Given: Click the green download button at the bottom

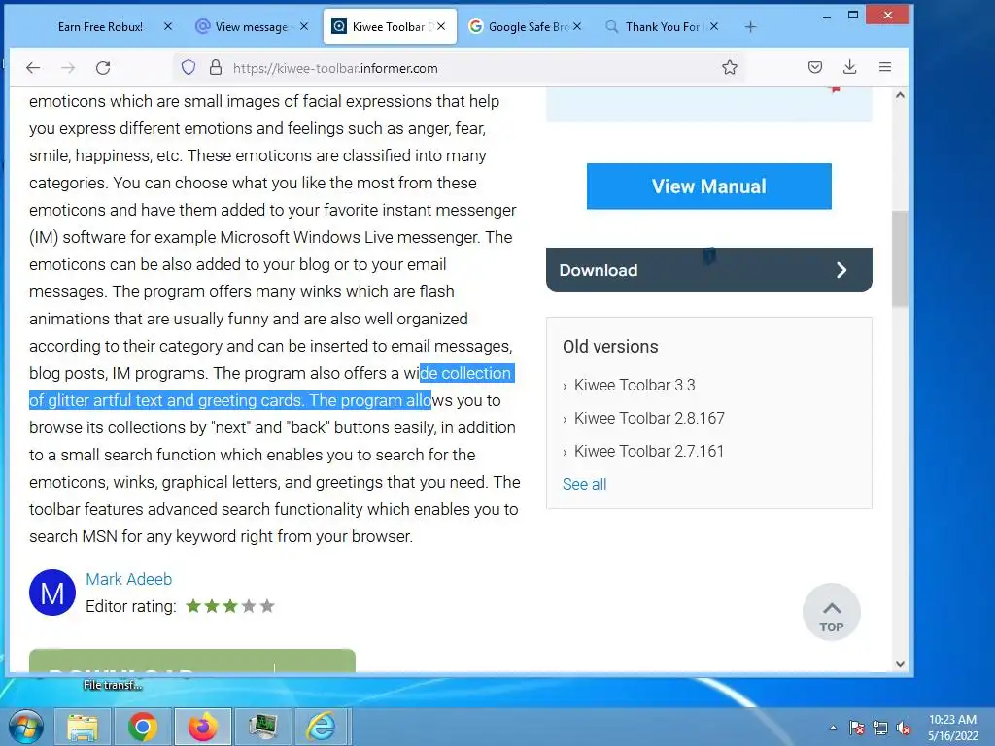Looking at the screenshot, I should click(192, 661).
